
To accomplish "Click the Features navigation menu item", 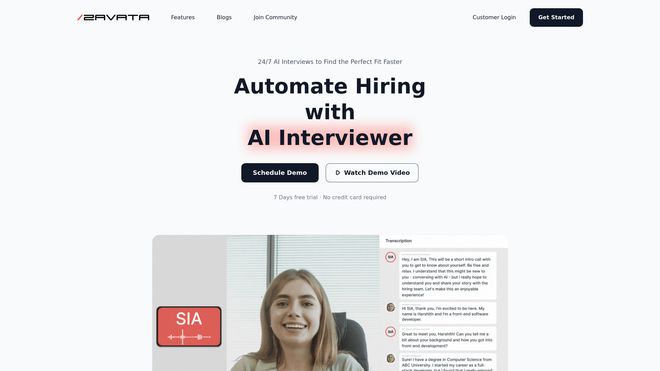I will (183, 17).
